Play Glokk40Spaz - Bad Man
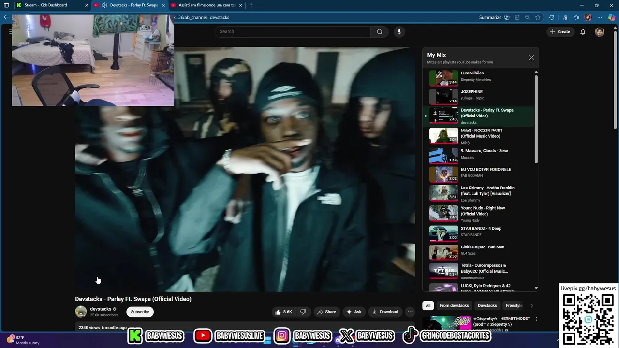Image resolution: width=619 pixels, height=348 pixels. 479,252
